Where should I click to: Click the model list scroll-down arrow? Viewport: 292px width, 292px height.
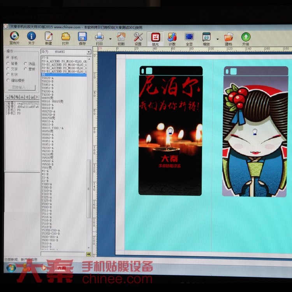[x=89, y=248]
